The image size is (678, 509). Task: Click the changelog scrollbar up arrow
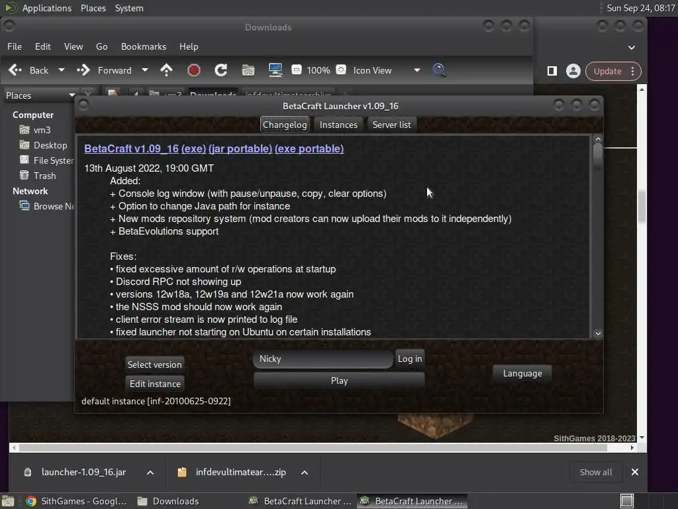point(598,139)
